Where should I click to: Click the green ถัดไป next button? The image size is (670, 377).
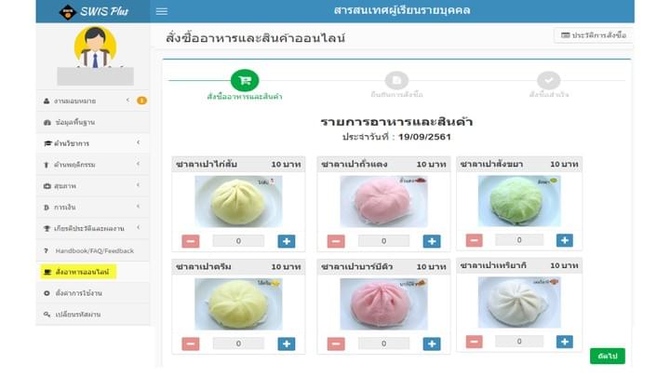[607, 356]
